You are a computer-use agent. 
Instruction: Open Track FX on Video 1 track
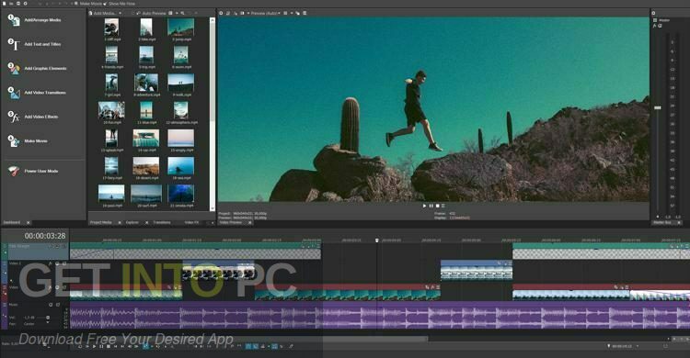pos(51,263)
